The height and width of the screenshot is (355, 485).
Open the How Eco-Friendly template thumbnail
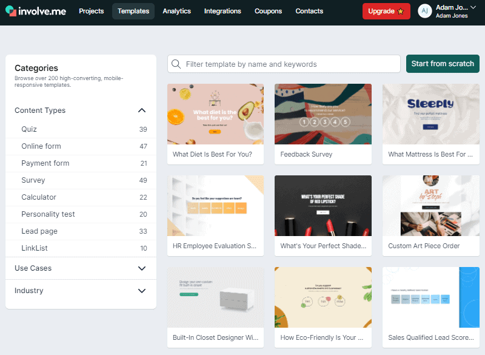(x=323, y=297)
